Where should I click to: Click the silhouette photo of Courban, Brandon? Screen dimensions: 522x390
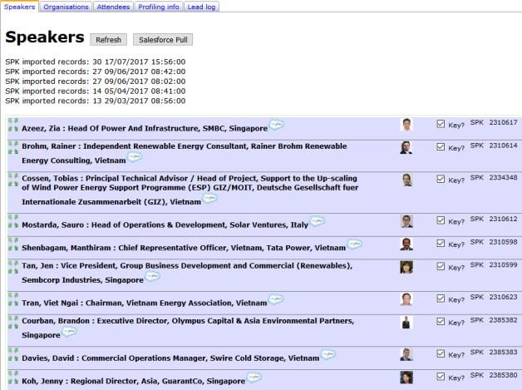pyautogui.click(x=406, y=322)
